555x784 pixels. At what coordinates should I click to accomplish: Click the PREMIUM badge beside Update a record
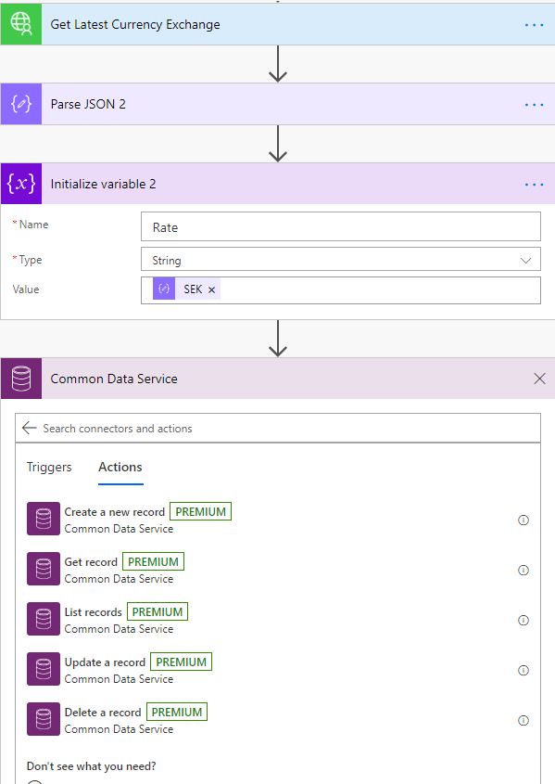[182, 662]
